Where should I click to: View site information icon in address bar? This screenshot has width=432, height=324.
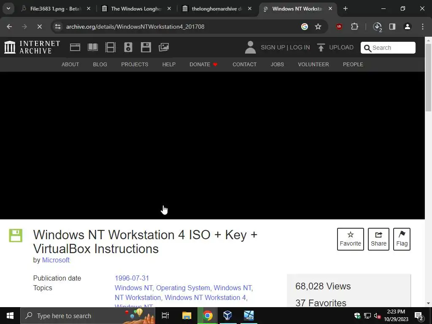tap(58, 27)
